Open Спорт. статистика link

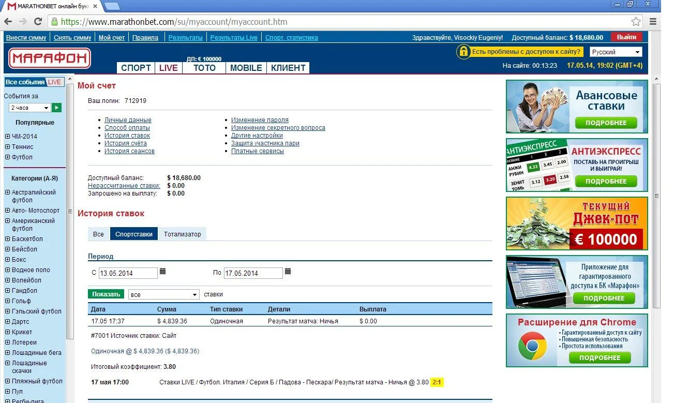click(x=292, y=38)
